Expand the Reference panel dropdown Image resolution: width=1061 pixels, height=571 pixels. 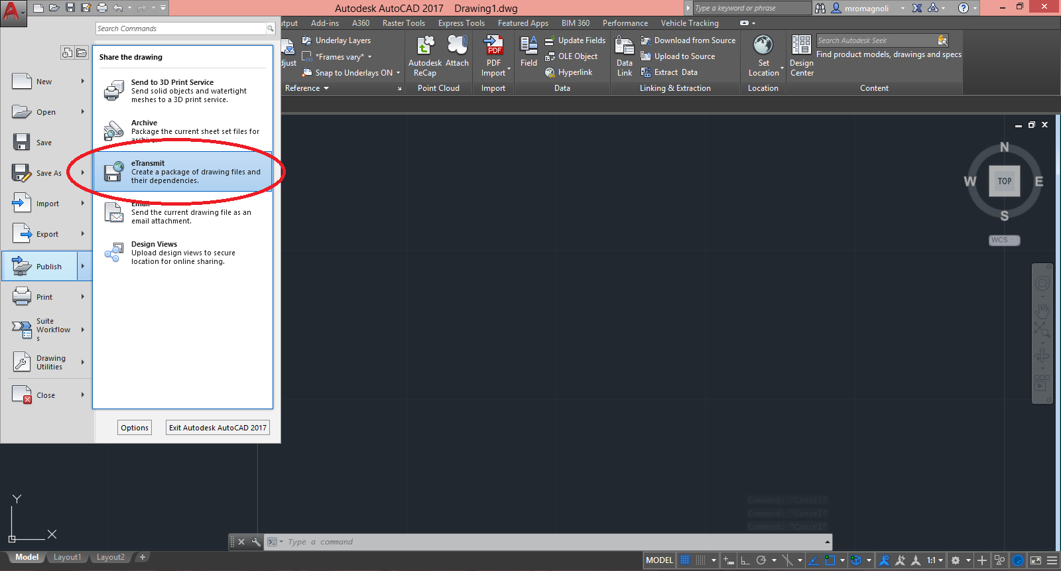pos(307,88)
